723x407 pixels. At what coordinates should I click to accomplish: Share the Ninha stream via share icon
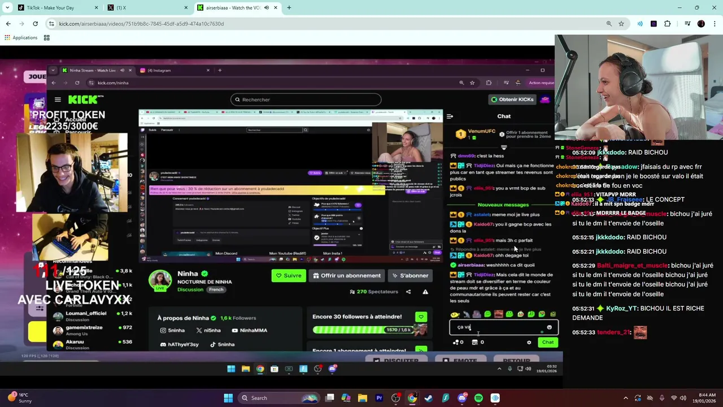tap(408, 292)
